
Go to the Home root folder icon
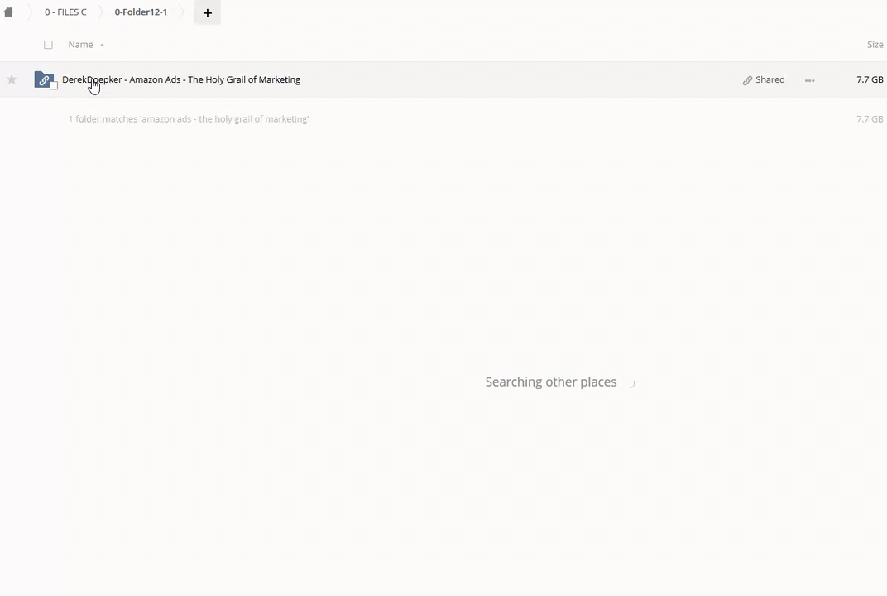[8, 12]
